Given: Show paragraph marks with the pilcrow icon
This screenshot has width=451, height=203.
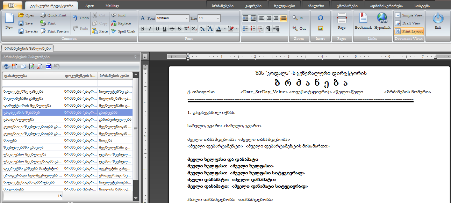Looking at the screenshot, I should 268,29.
